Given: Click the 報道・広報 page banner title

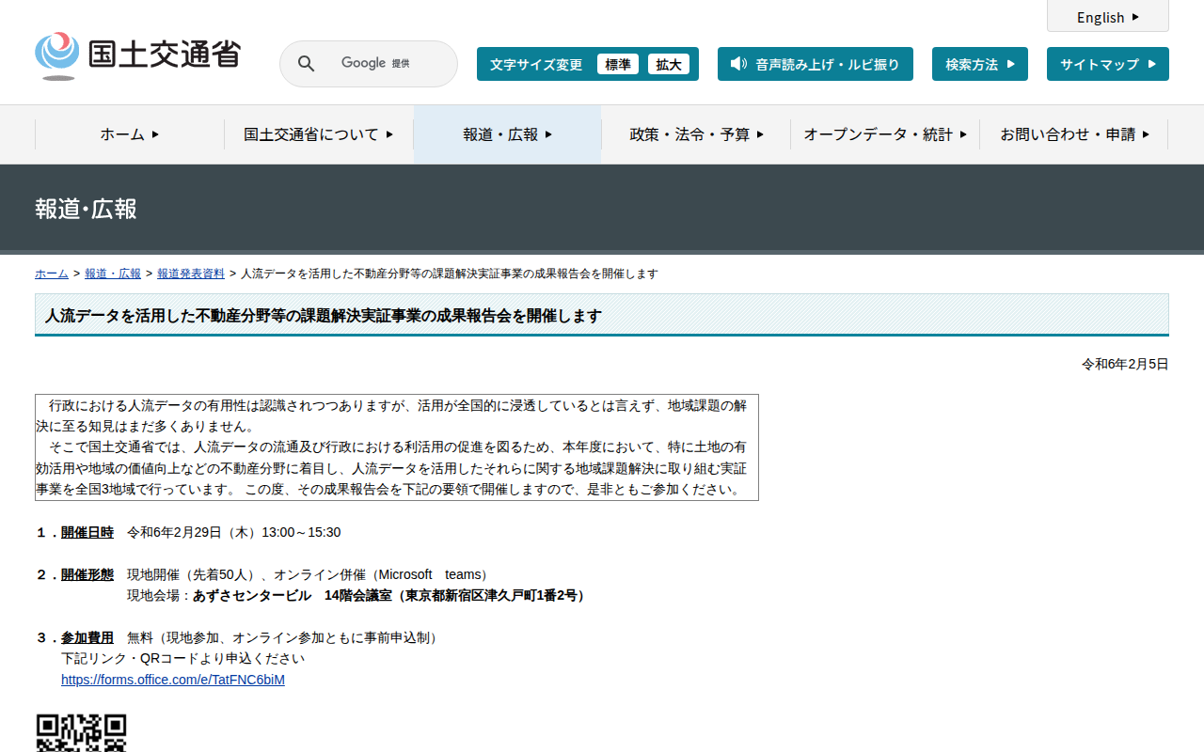Looking at the screenshot, I should (x=87, y=209).
